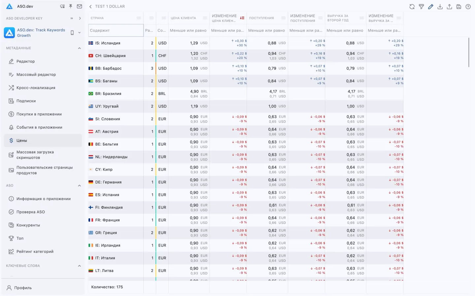
Task: Toggle the pin icon beside ASO.dev
Action: click(x=71, y=6)
